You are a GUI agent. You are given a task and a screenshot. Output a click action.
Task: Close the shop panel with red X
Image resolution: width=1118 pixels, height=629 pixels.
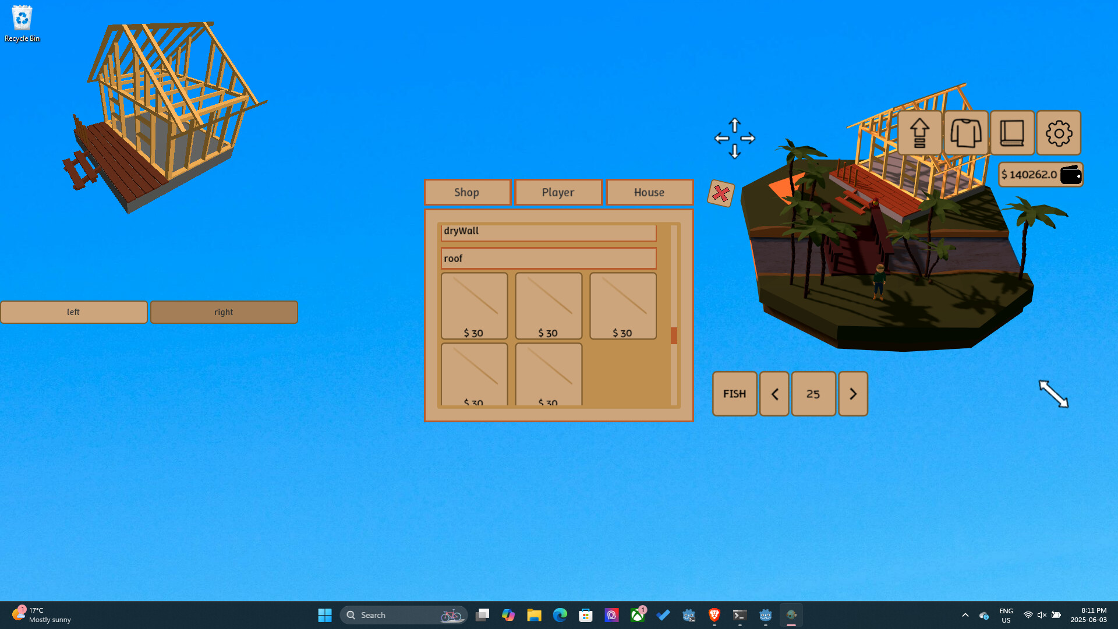tap(720, 193)
